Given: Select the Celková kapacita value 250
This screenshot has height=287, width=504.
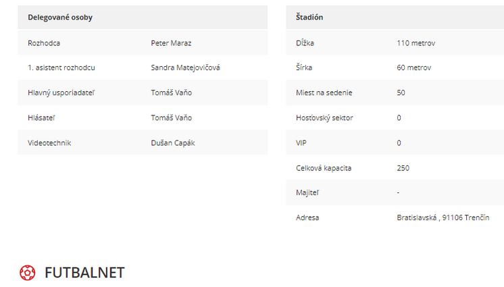Looking at the screenshot, I should (403, 168).
